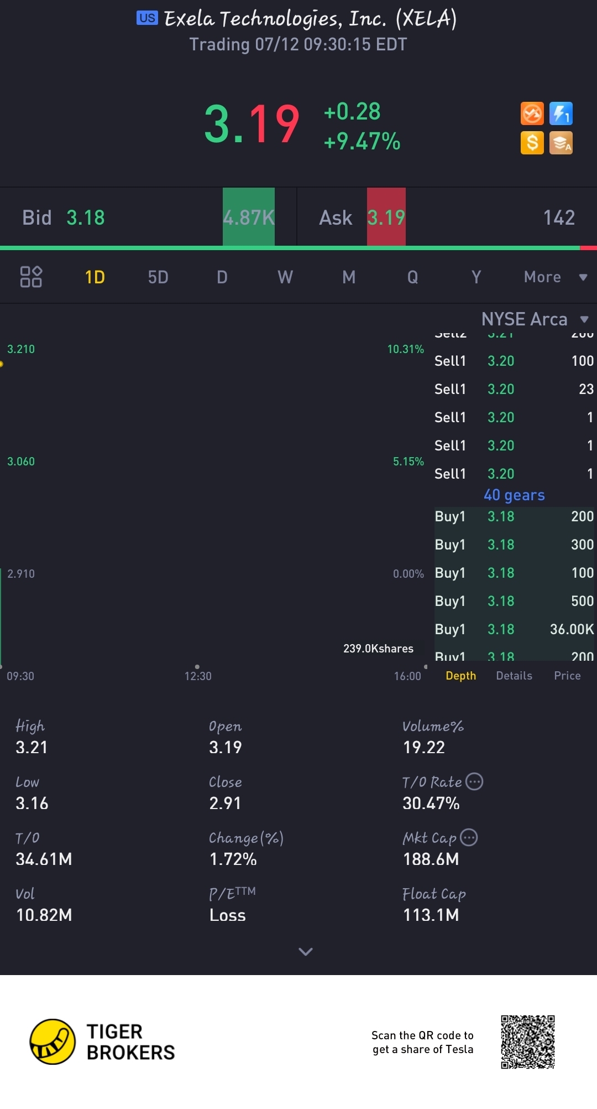This screenshot has height=1109, width=597.
Task: Switch to weekly W chart
Action: point(285,277)
